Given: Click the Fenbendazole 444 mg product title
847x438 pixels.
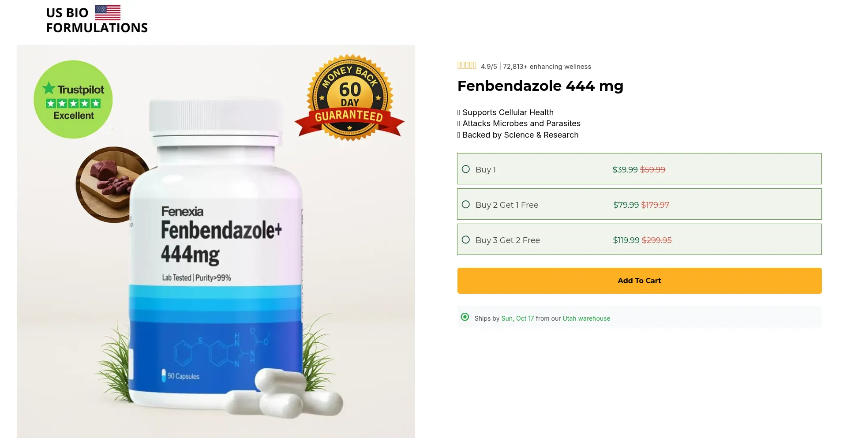Looking at the screenshot, I should [x=540, y=86].
